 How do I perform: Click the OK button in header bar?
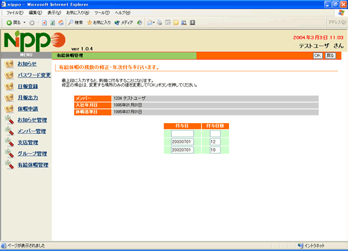point(317,56)
